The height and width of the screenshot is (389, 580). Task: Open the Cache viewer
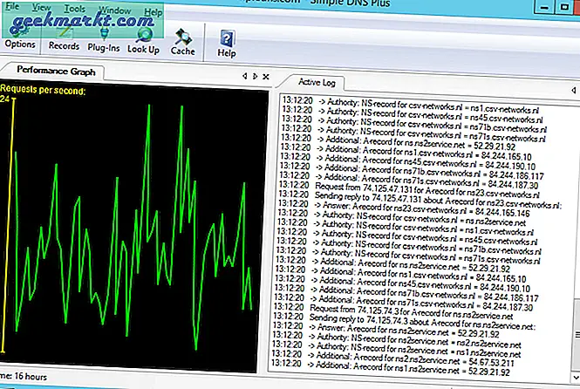(x=183, y=44)
